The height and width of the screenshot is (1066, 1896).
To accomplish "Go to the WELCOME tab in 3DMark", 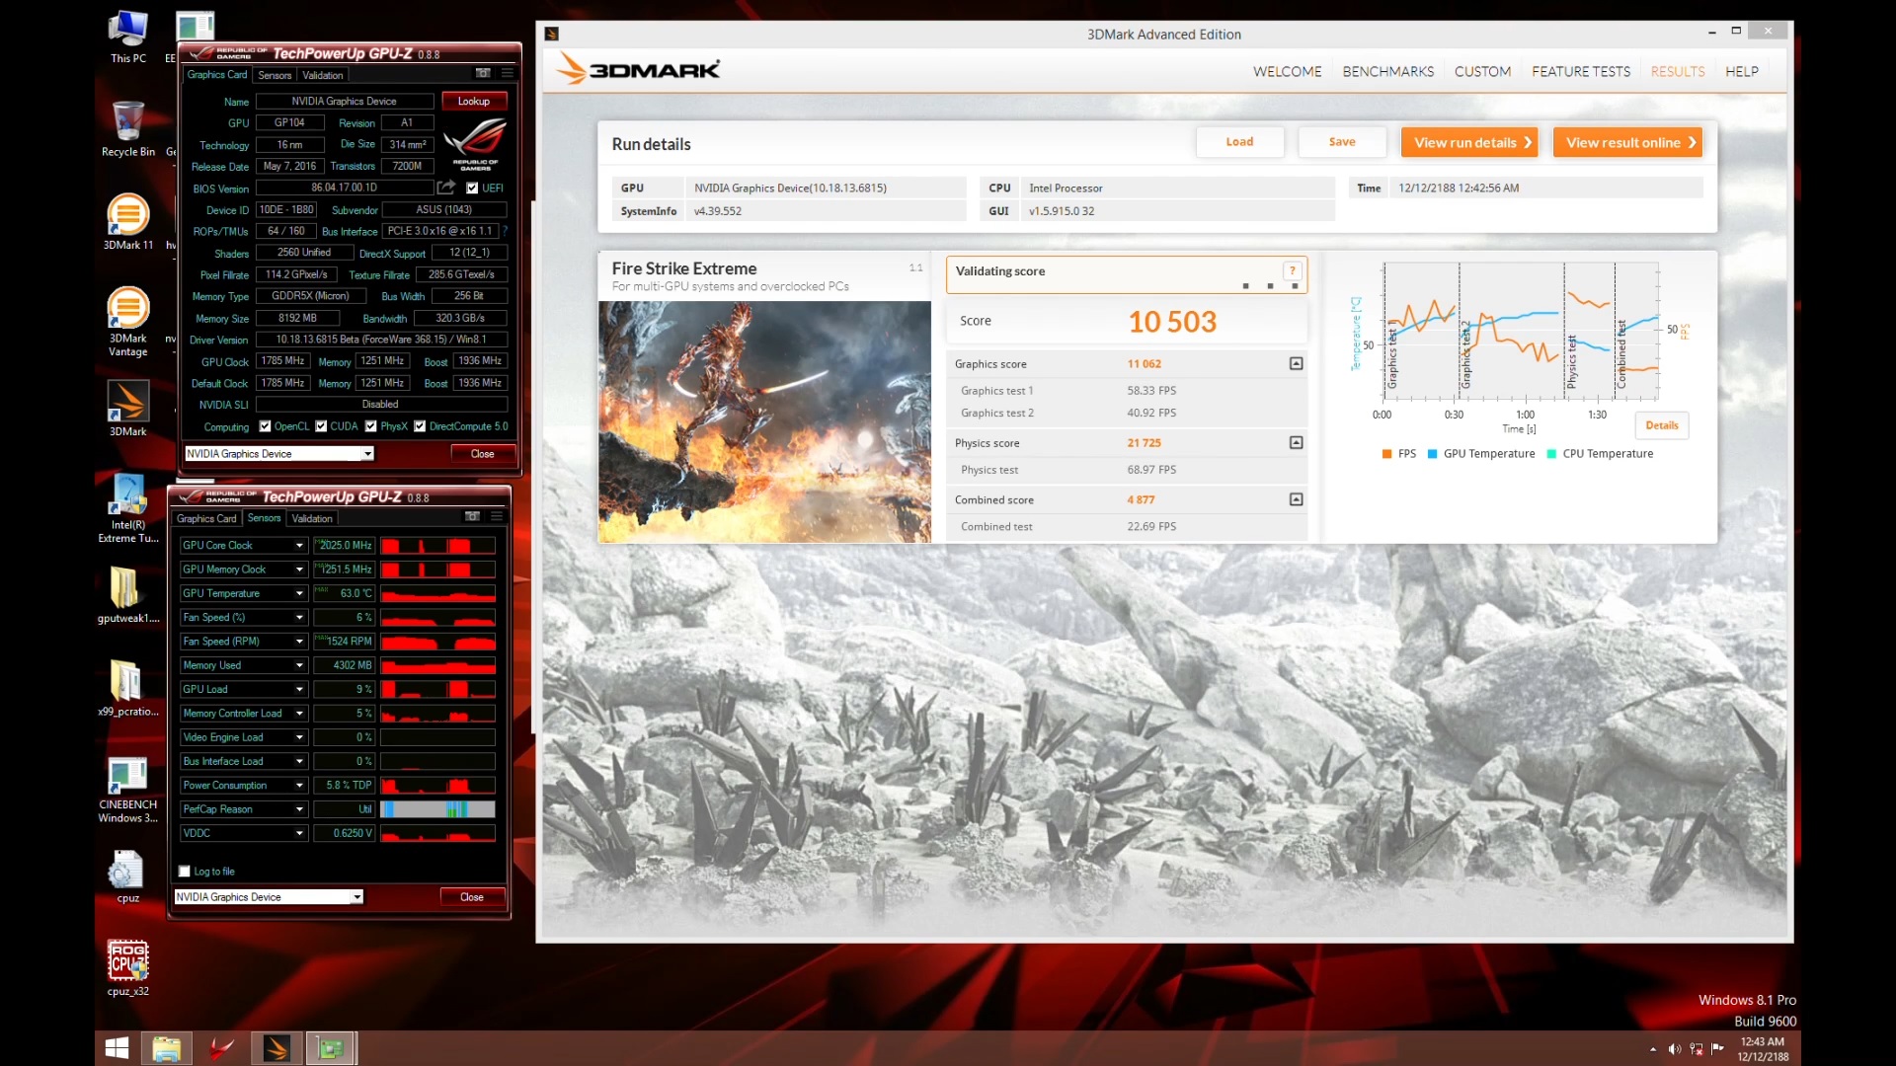I will (x=1287, y=72).
